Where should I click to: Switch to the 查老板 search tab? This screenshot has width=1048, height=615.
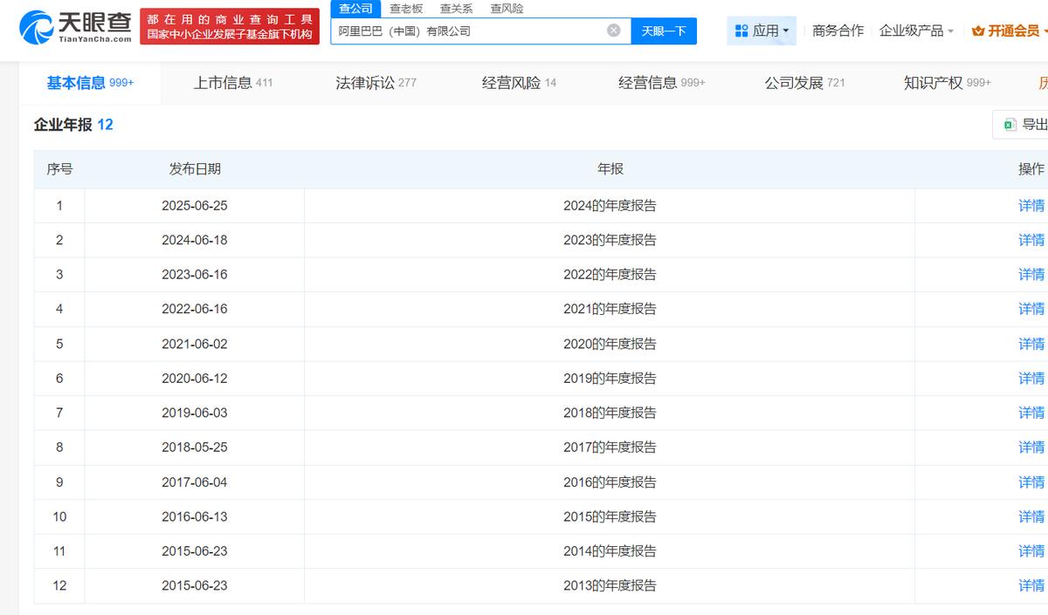pyautogui.click(x=406, y=9)
